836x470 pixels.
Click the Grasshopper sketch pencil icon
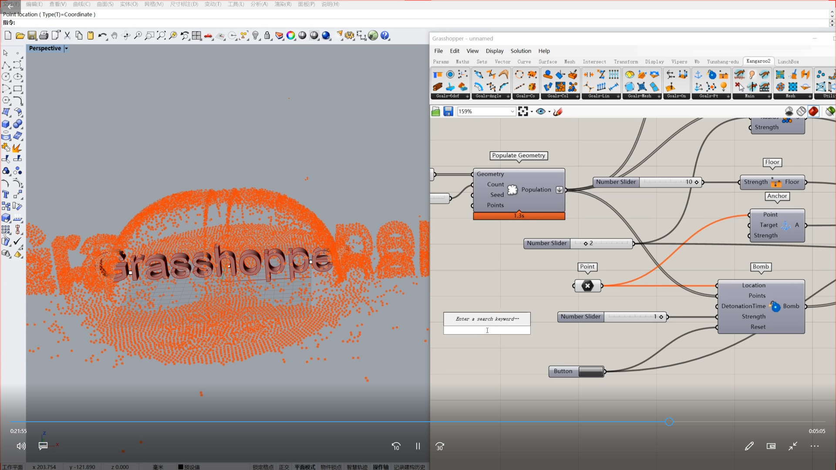[558, 112]
